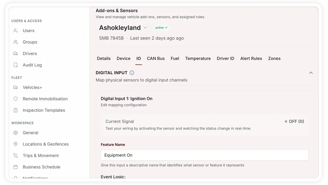The width and height of the screenshot is (328, 185).
Task: Open the Driver ID tab
Action: pos(225,58)
